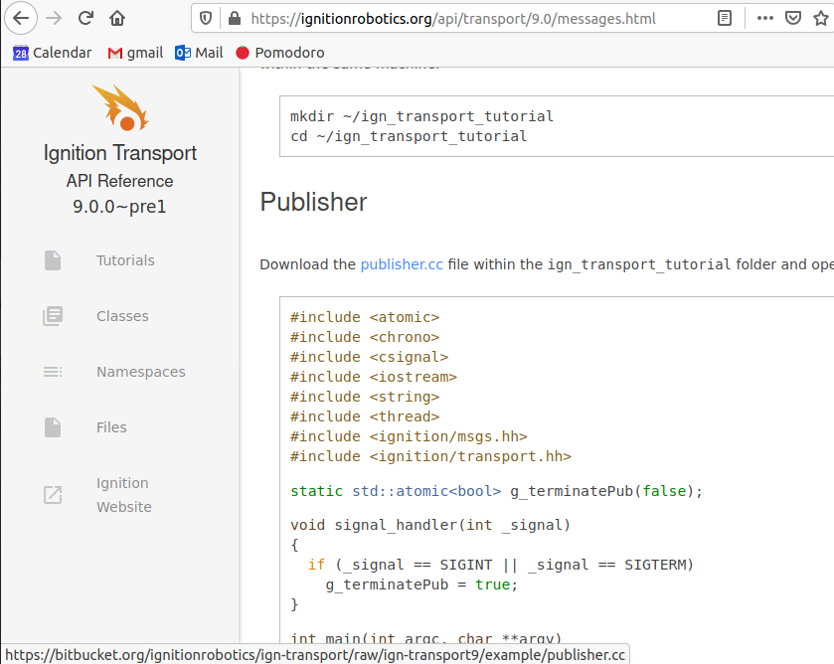Toggle the tracking protection shield
The height and width of the screenshot is (664, 834).
206,17
